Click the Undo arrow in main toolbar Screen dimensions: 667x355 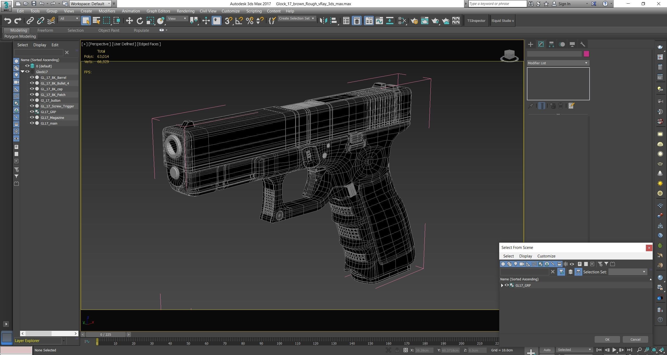(8, 21)
